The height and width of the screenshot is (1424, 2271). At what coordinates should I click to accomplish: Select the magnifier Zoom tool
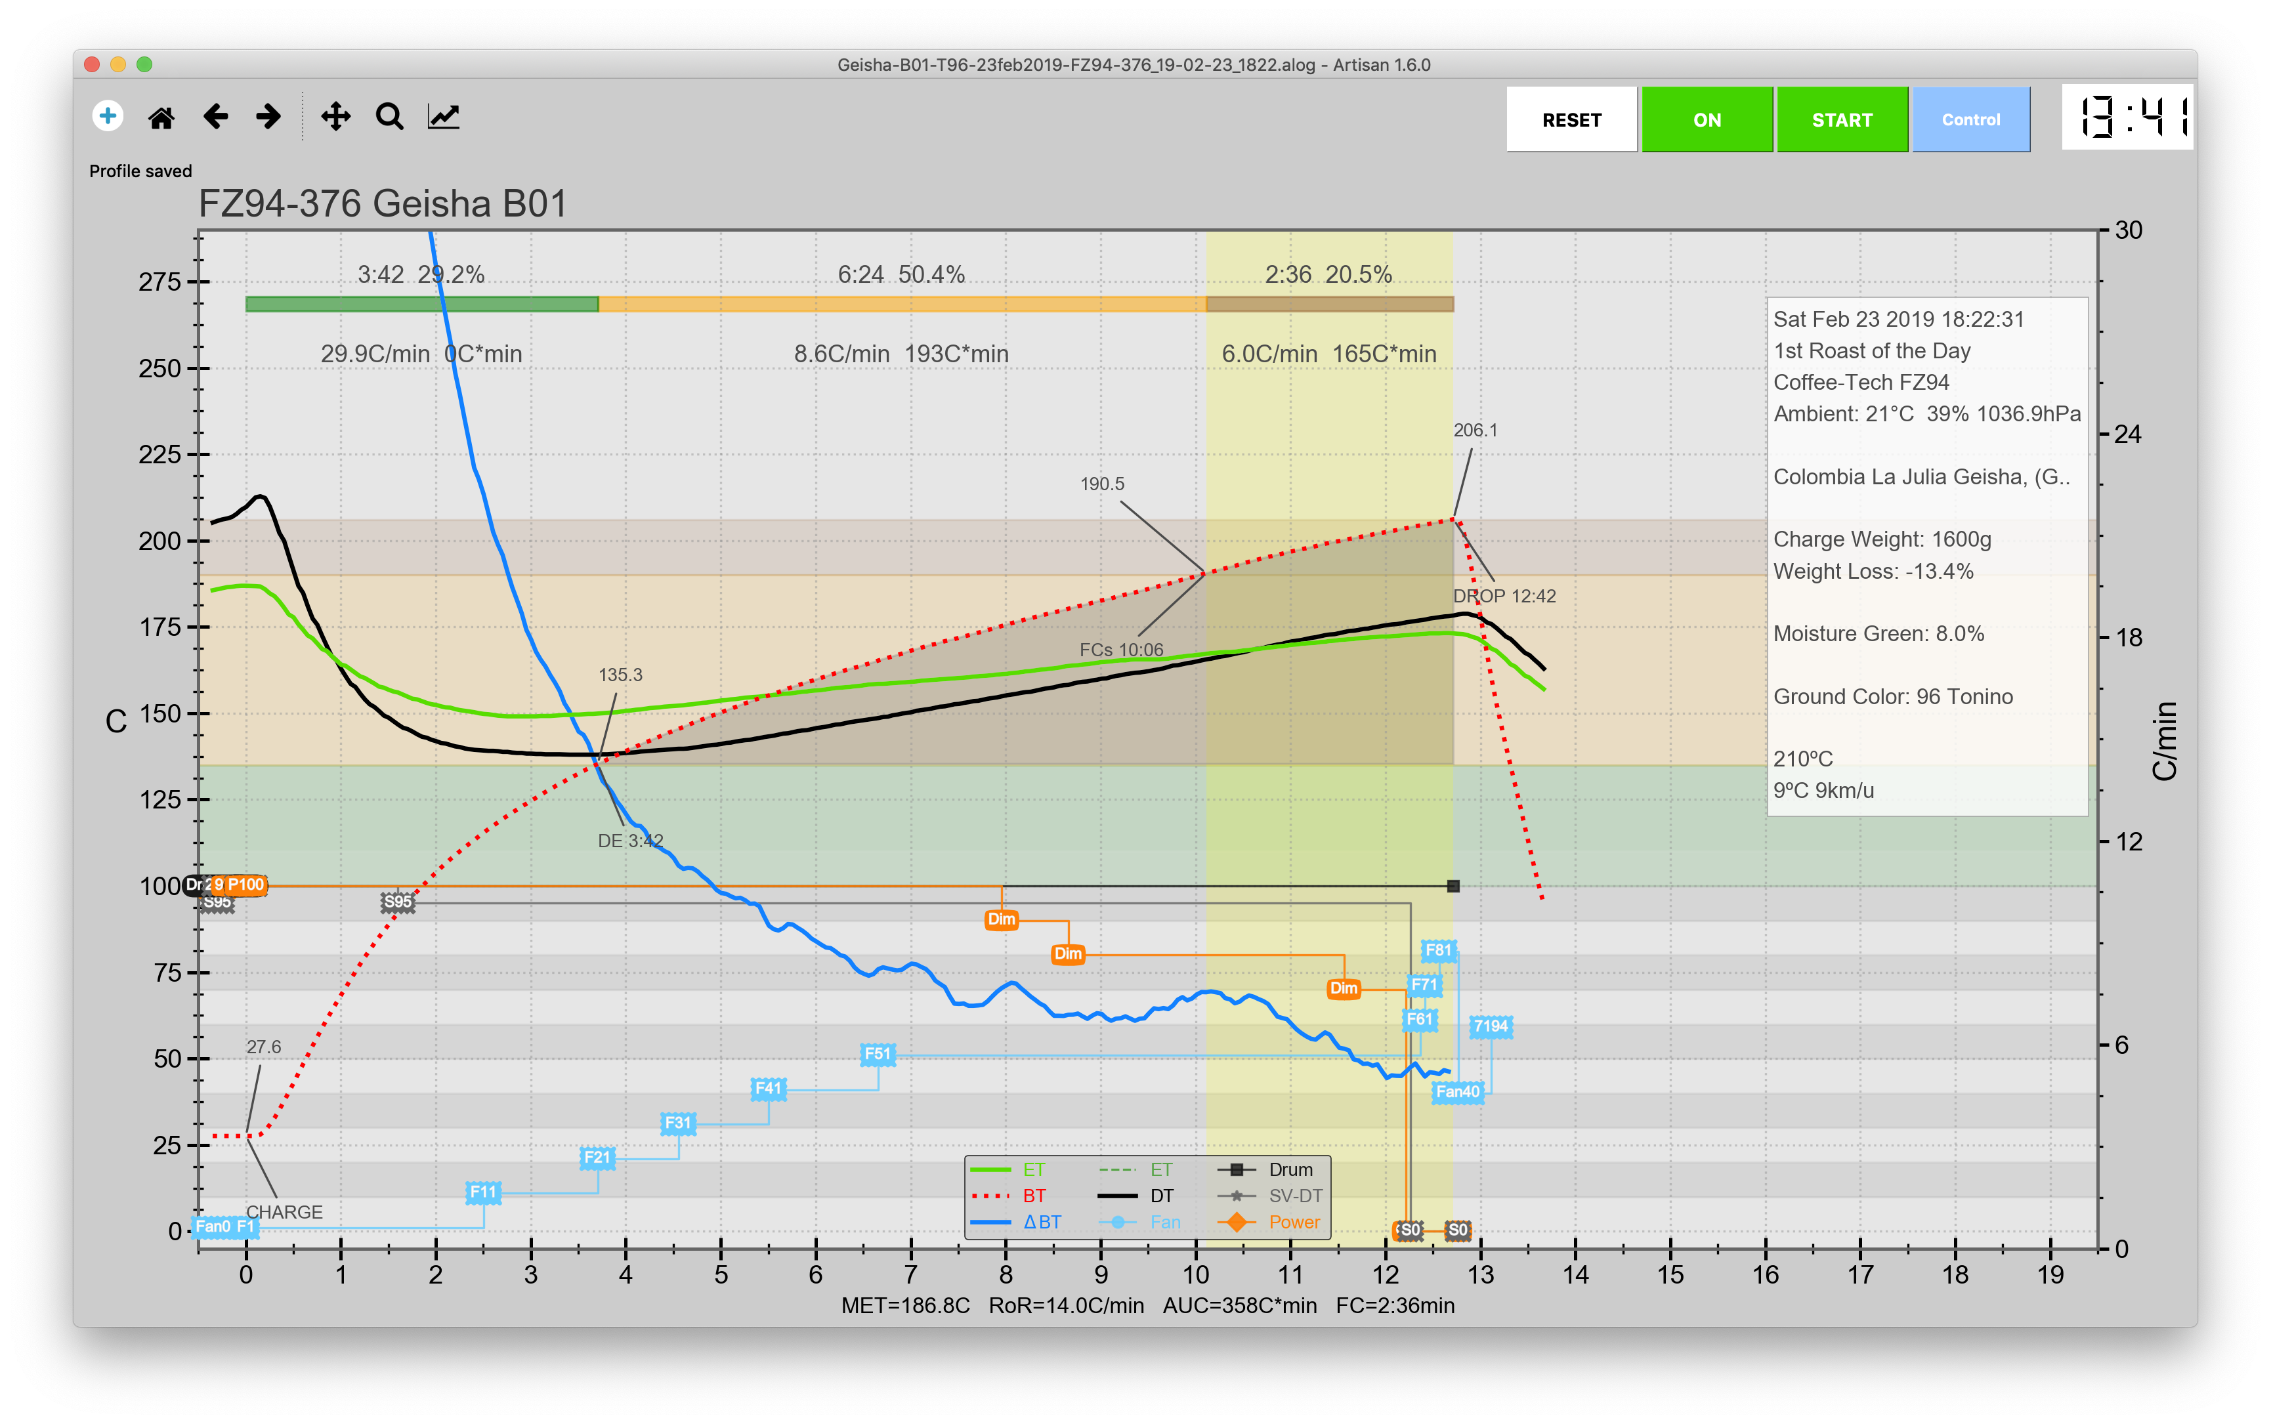tap(389, 117)
